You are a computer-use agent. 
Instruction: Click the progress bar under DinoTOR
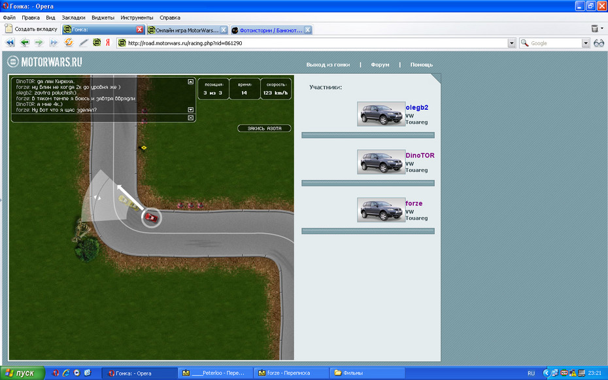368,183
